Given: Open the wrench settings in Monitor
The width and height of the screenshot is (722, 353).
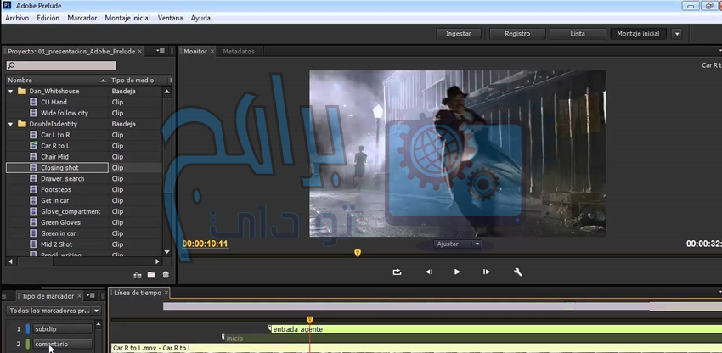Looking at the screenshot, I should click(x=517, y=272).
